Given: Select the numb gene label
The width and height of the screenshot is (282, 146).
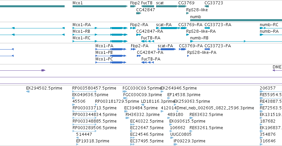Looking at the screenshot, I should click(196, 17).
